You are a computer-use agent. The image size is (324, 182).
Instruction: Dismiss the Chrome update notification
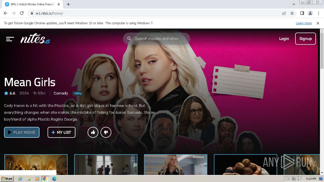(x=318, y=23)
